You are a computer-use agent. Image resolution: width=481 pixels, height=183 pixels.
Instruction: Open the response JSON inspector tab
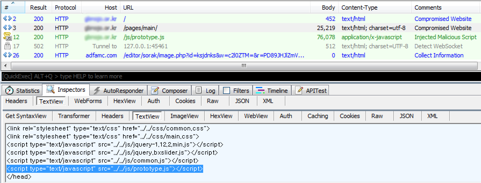coord(406,116)
